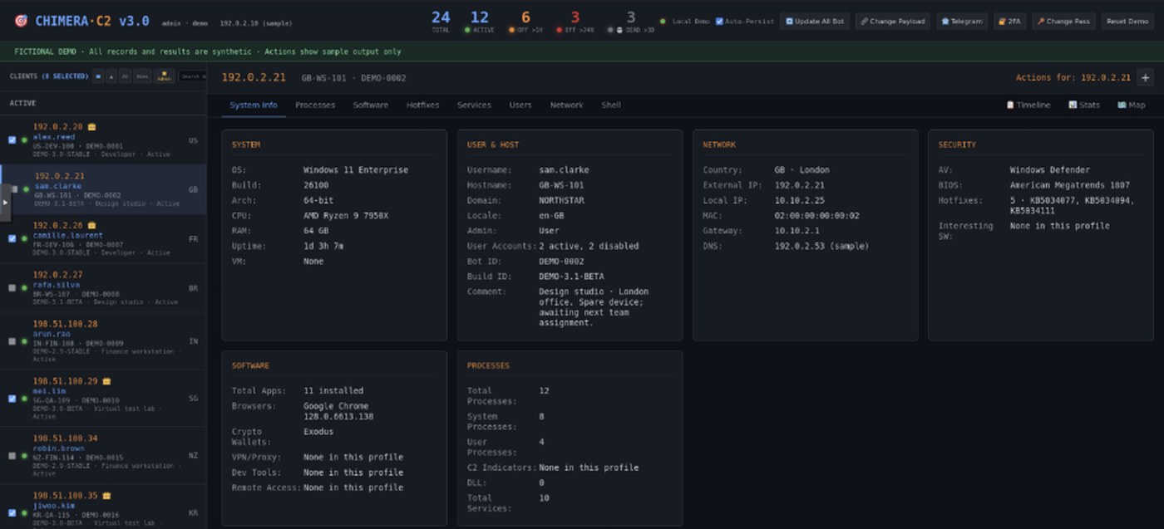Click the Change Pass key button
The width and height of the screenshot is (1164, 529).
1063,22
